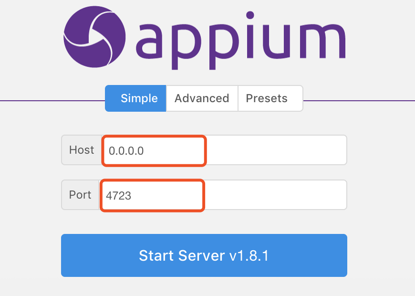
Task: Click the Appium swirl logo icon
Action: tap(94, 37)
